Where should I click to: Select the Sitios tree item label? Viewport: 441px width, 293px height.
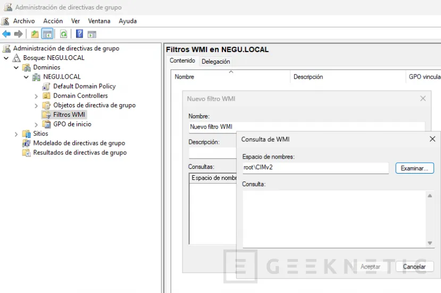[x=40, y=134]
